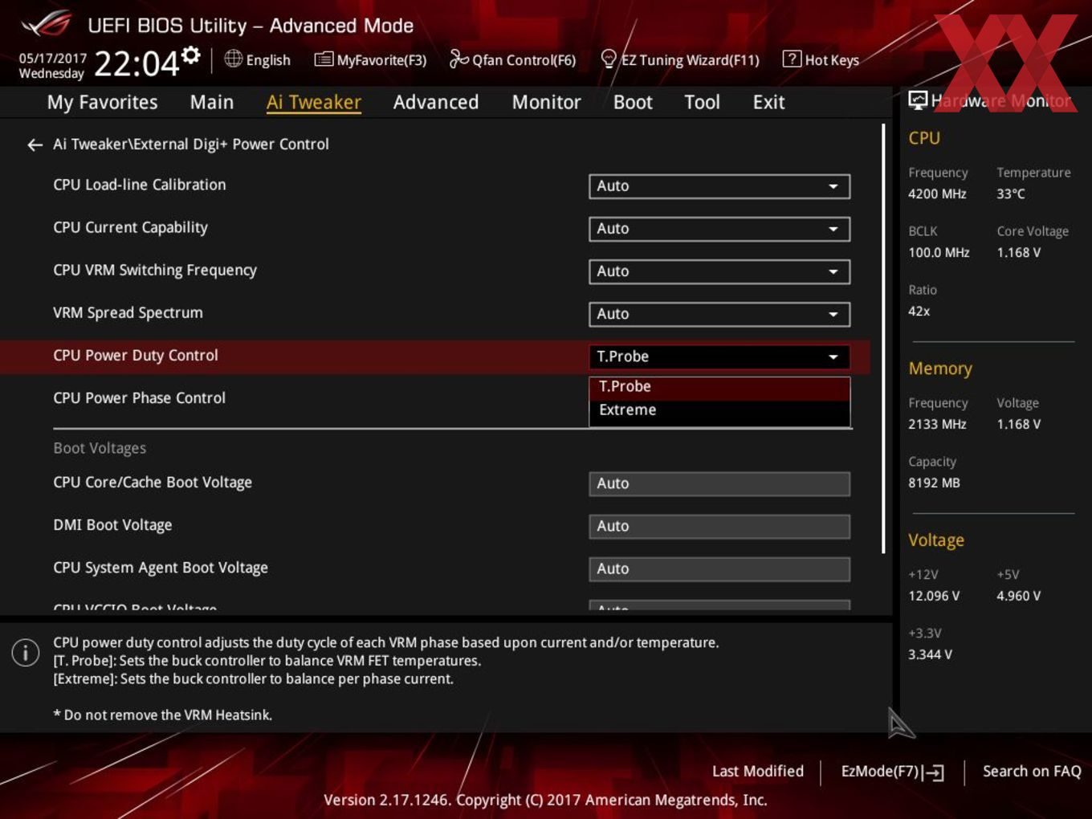Click Memory frequency value 2133 MHz

[937, 425]
